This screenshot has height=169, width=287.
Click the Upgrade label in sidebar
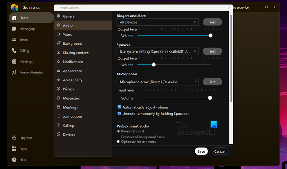[25, 138]
